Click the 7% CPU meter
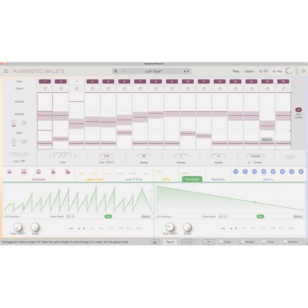Viewport: 308px width, 308px height. [x=208, y=242]
